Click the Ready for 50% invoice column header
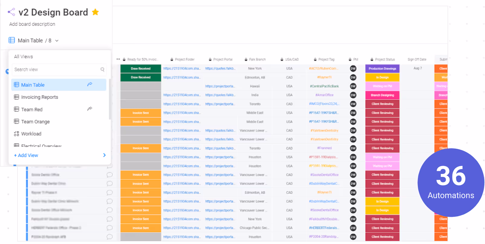 click(142, 59)
